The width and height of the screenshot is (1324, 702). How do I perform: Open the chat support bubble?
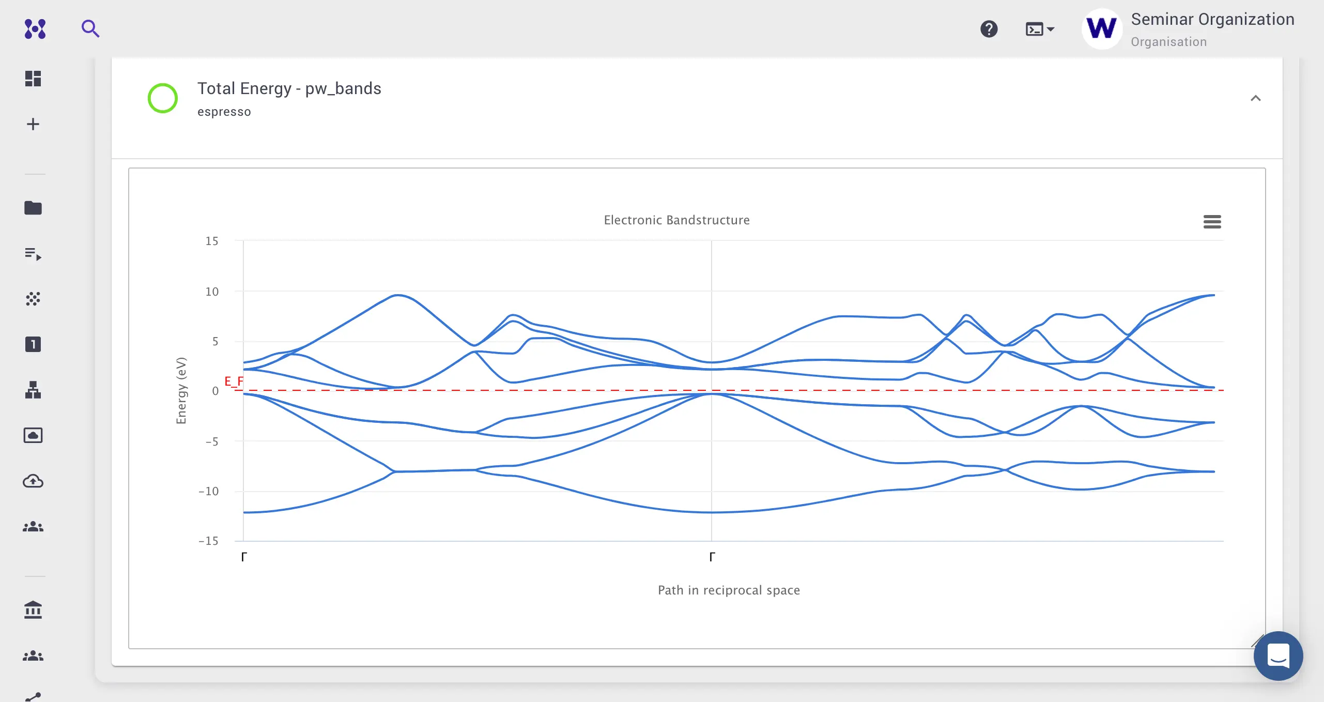point(1278,655)
